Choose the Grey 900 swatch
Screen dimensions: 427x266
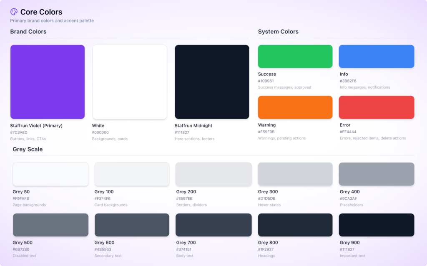[377, 225]
